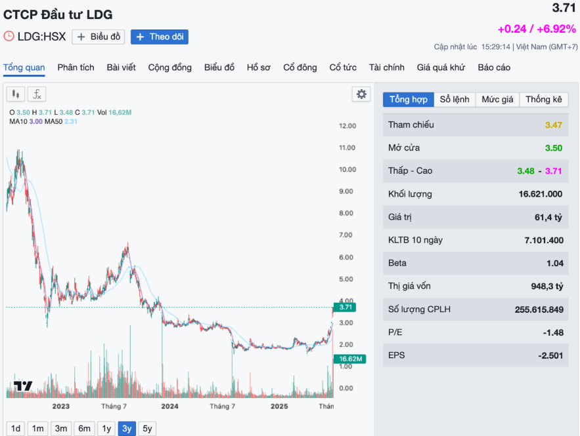The width and height of the screenshot is (580, 436).
Task: Click the P/E value -1.48
Action: [x=553, y=332]
